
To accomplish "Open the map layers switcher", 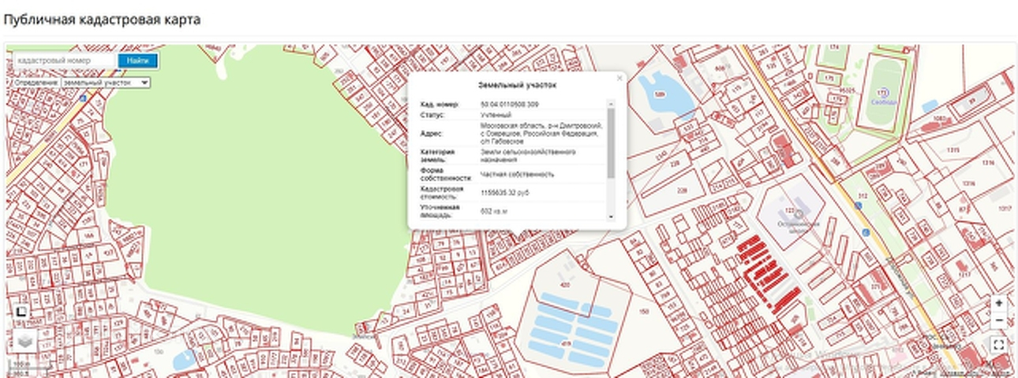I will 24,340.
